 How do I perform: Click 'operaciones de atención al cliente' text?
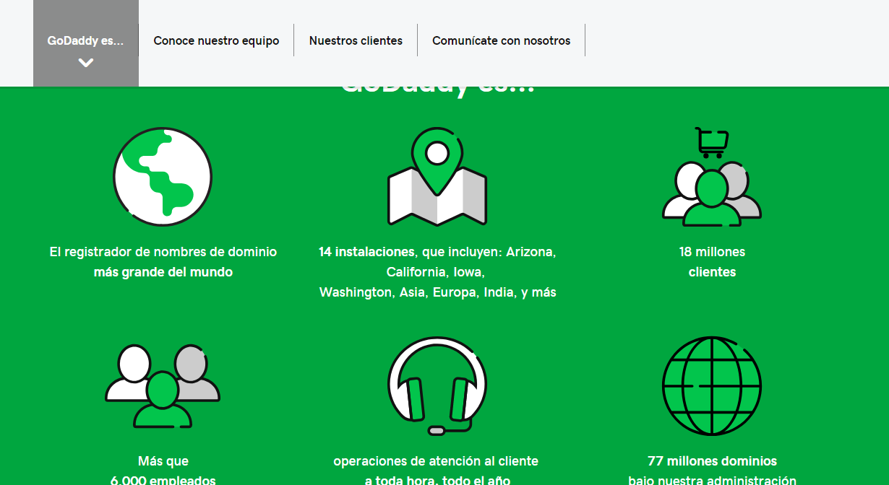coord(436,461)
